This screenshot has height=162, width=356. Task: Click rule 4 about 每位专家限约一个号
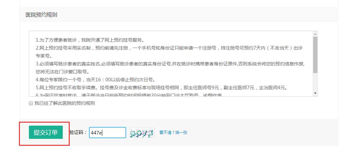point(95,80)
